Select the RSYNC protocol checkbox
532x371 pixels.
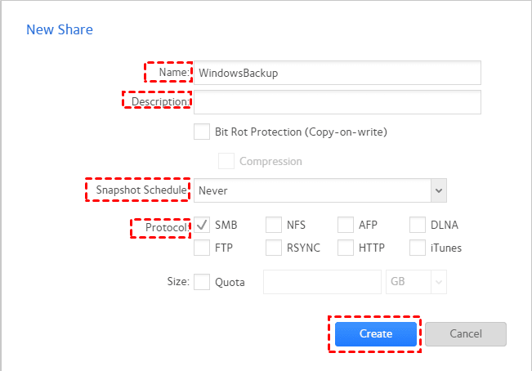pyautogui.click(x=274, y=247)
